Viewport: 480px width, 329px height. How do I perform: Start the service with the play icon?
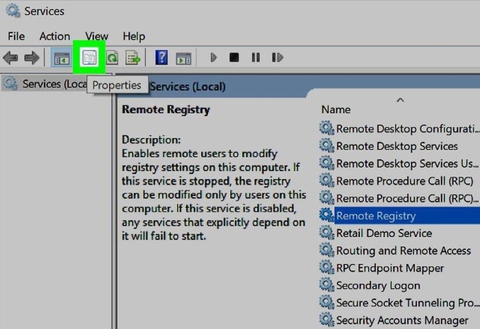(x=214, y=57)
